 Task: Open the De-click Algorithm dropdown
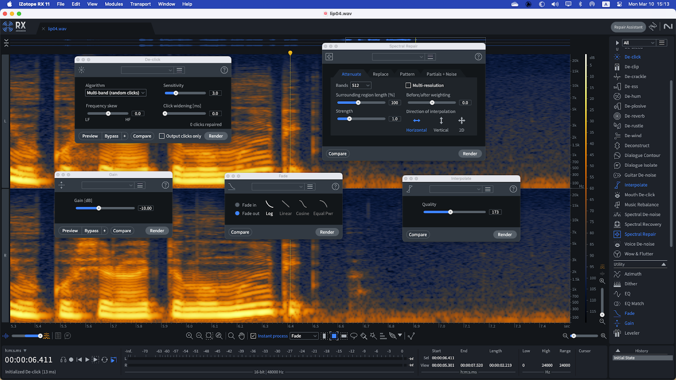pos(116,93)
